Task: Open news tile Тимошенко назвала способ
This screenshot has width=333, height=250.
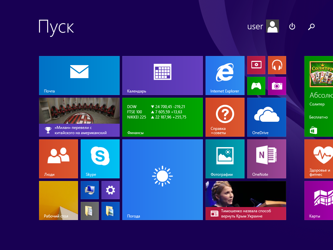Action: point(246,201)
